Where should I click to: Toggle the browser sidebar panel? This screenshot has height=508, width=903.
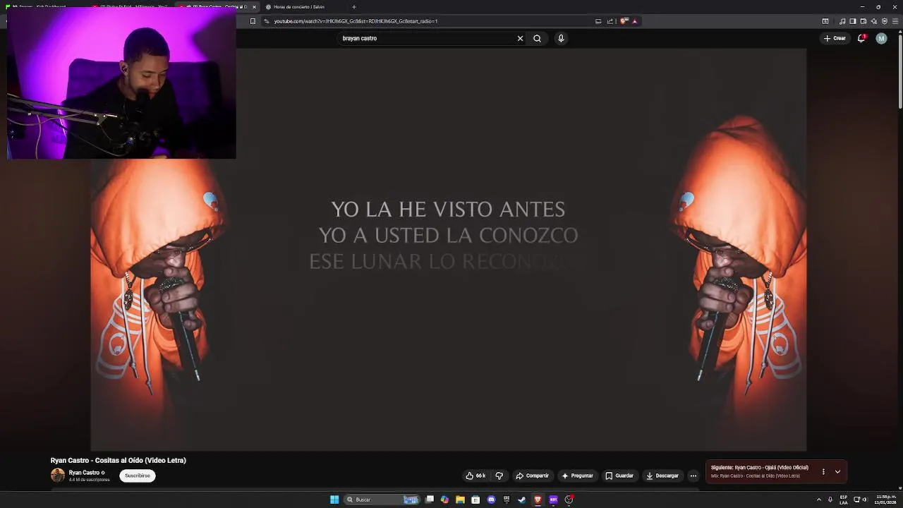click(x=853, y=21)
